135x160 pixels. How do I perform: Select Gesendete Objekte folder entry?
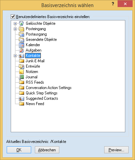click(x=41, y=39)
